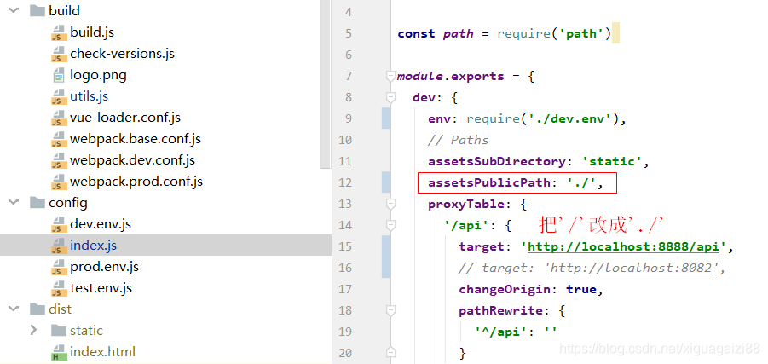Viewport: 768px width, 364px height.
Task: Click the dist folder icon
Action: (x=38, y=309)
